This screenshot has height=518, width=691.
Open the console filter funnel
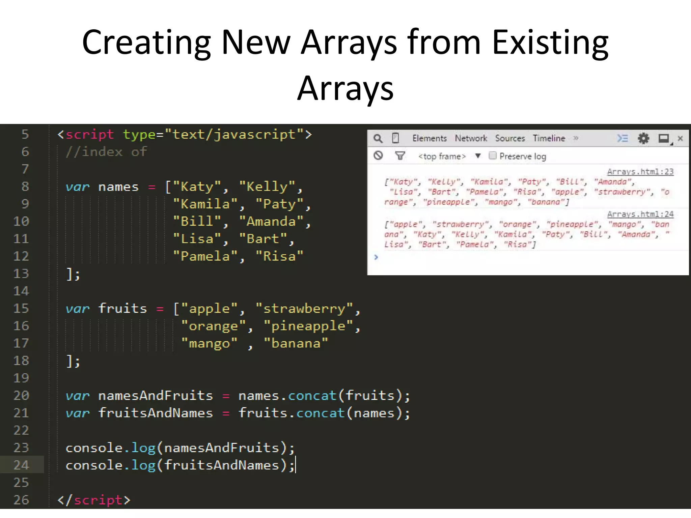click(400, 155)
